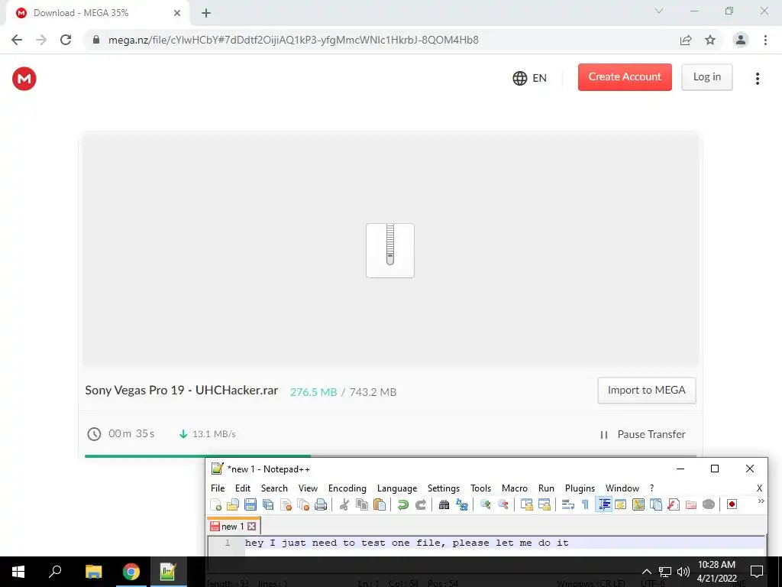Click the Close All icon in Notepad++ toolbar
Screen dimensions: 782x587
pyautogui.click(x=303, y=504)
